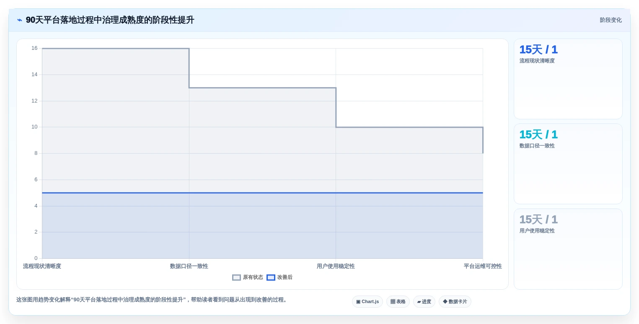Open the 用户使用稳定性 data card
Viewport: 639px width, 324px height.
click(x=568, y=249)
